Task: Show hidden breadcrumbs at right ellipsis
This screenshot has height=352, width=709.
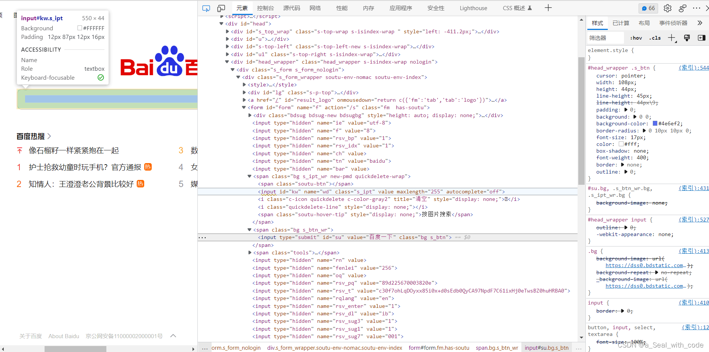Action: click(x=579, y=348)
